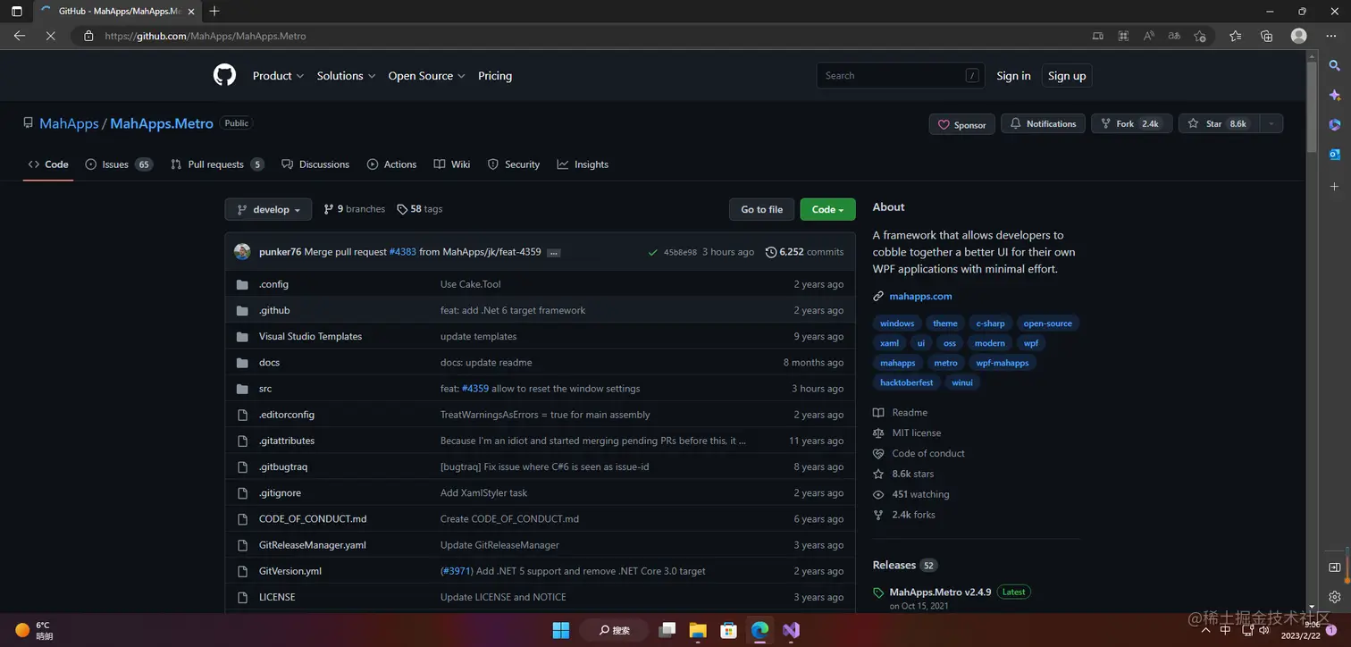Open the Visual Studio Templates folder
This screenshot has width=1351, height=647.
coord(310,336)
